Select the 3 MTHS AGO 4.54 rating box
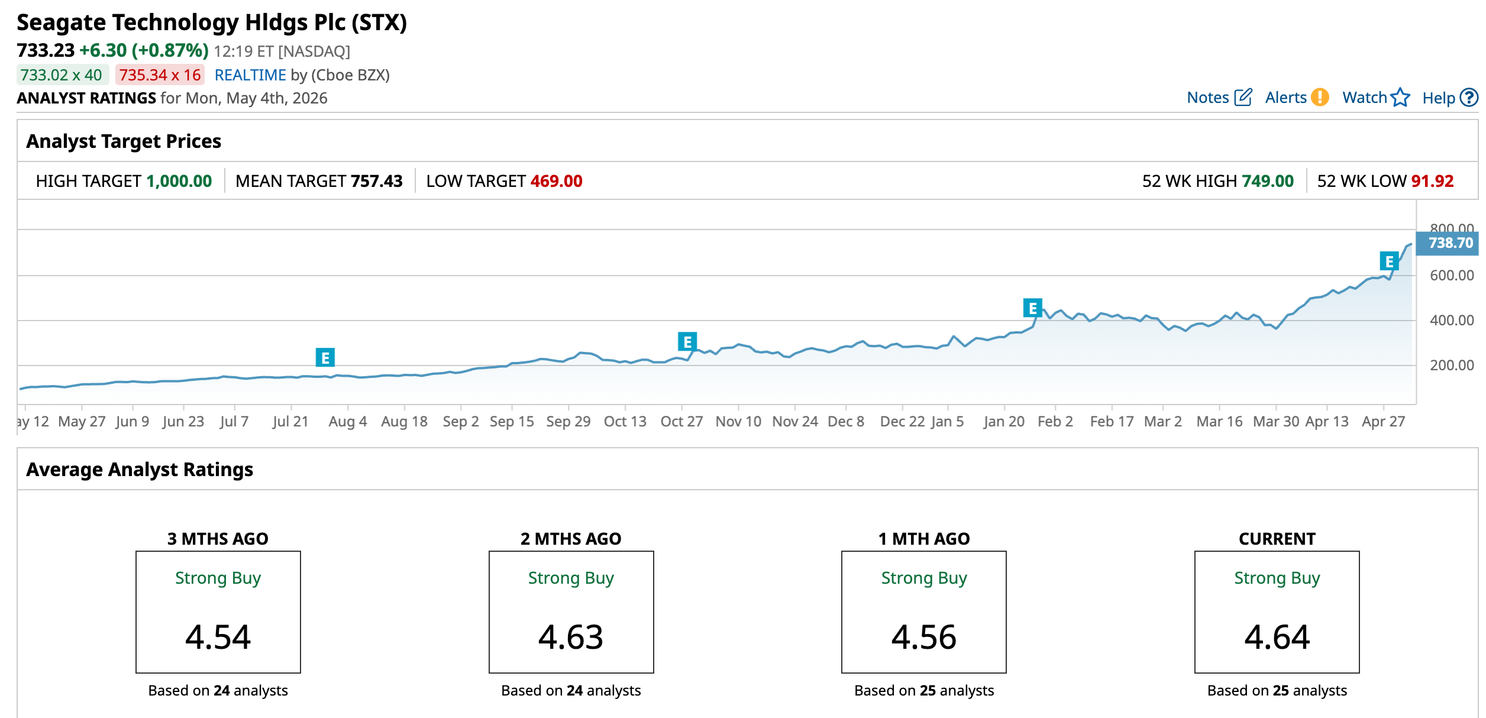Screen dimensions: 1486x718 pos(218,612)
